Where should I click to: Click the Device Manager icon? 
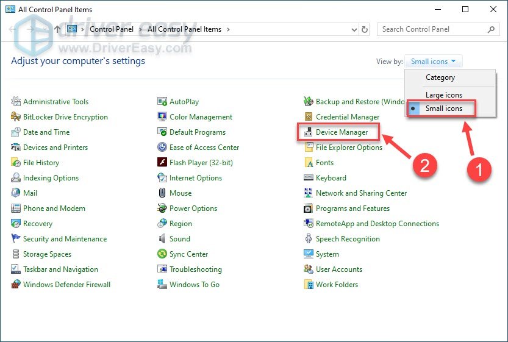(x=309, y=132)
